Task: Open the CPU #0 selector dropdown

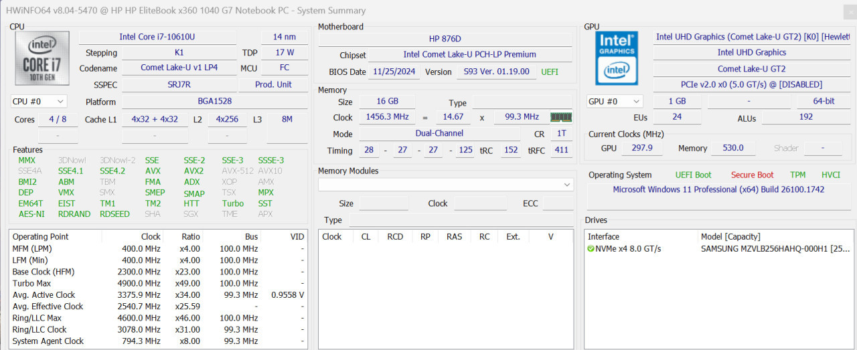Action: coord(39,101)
